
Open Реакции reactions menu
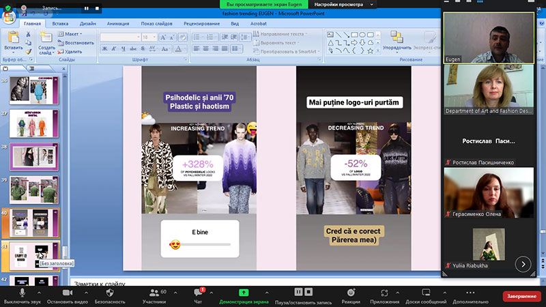tap(351, 296)
